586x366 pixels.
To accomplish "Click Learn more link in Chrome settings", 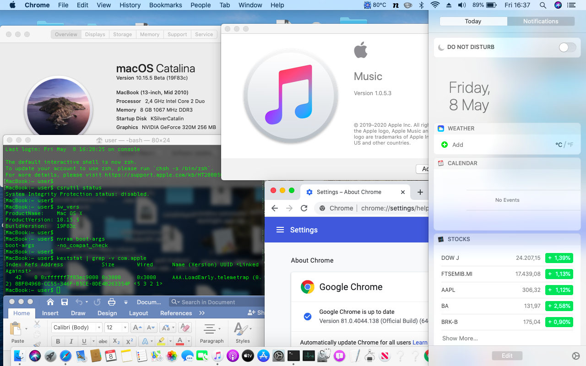I will coord(420,342).
